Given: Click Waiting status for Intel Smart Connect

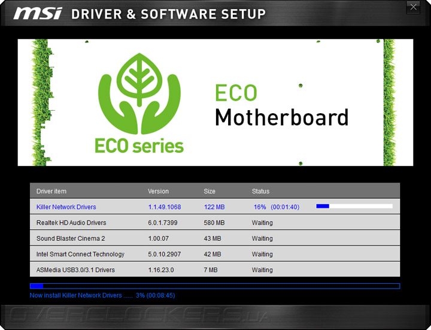Looking at the screenshot, I should (262, 254).
